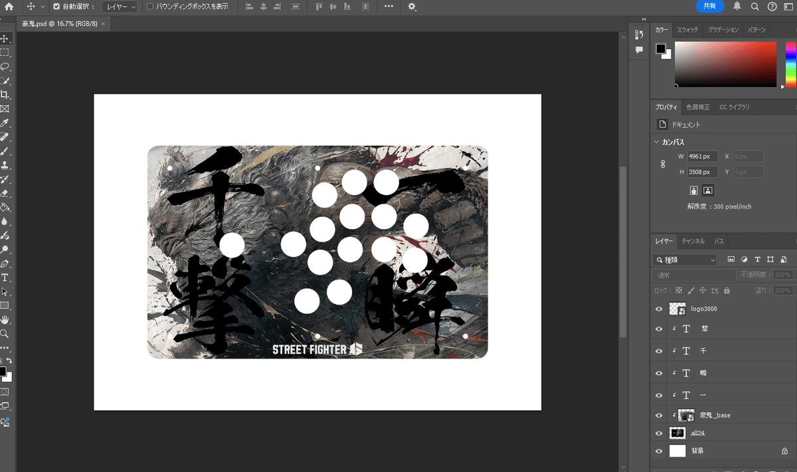Hide the 背景 layer
Screen dimensions: 797x472
click(x=659, y=451)
